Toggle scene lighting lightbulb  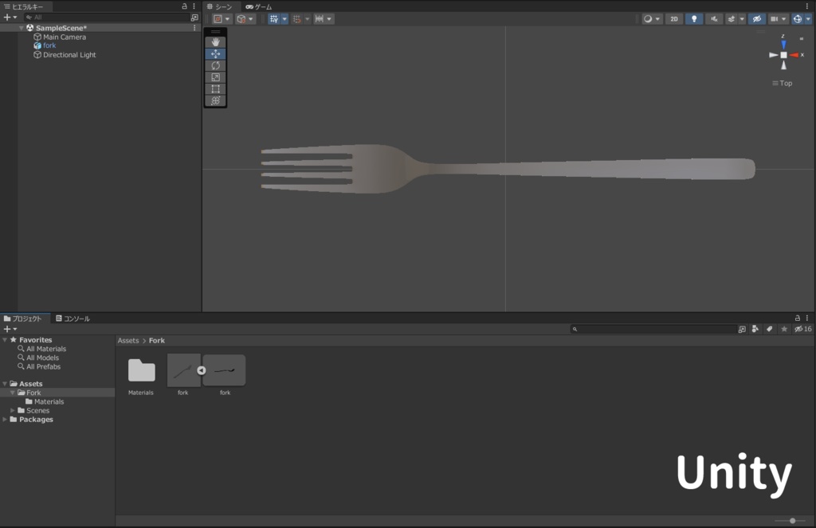coord(694,19)
